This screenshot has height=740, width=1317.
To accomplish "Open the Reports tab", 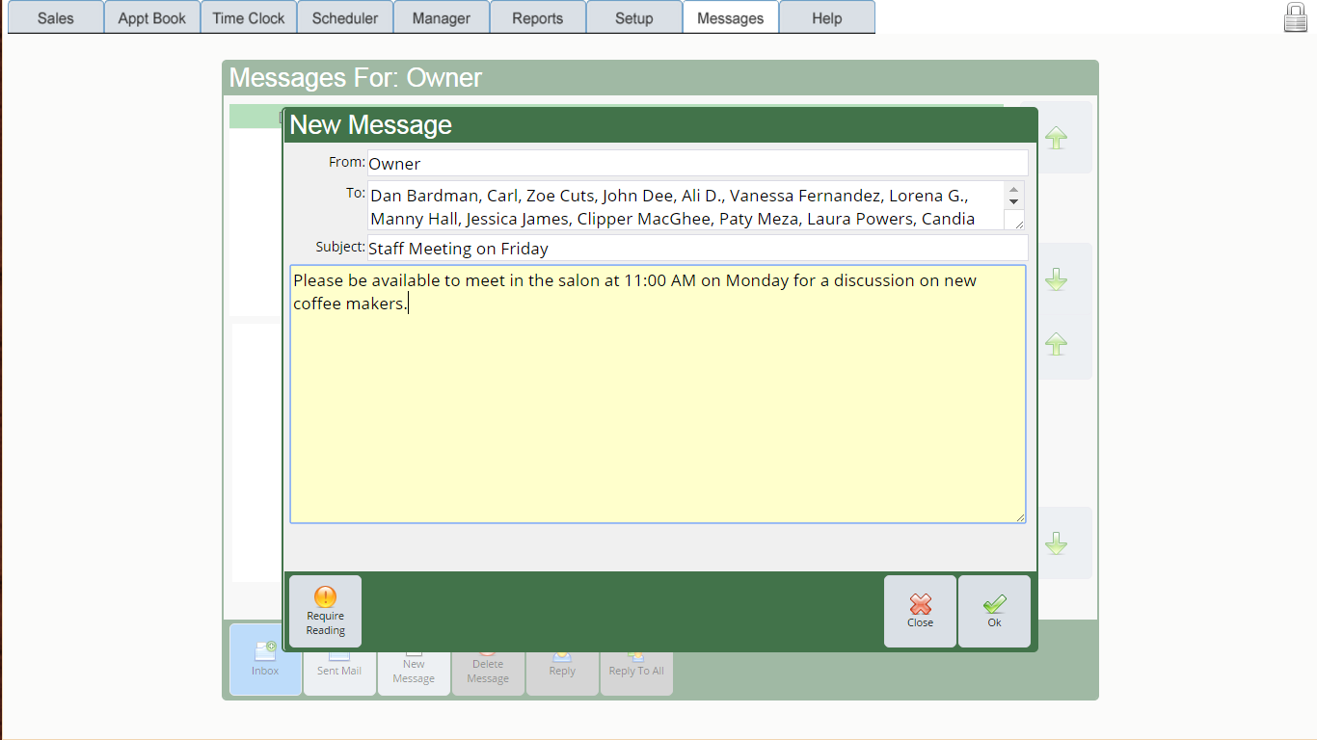I will (x=538, y=17).
